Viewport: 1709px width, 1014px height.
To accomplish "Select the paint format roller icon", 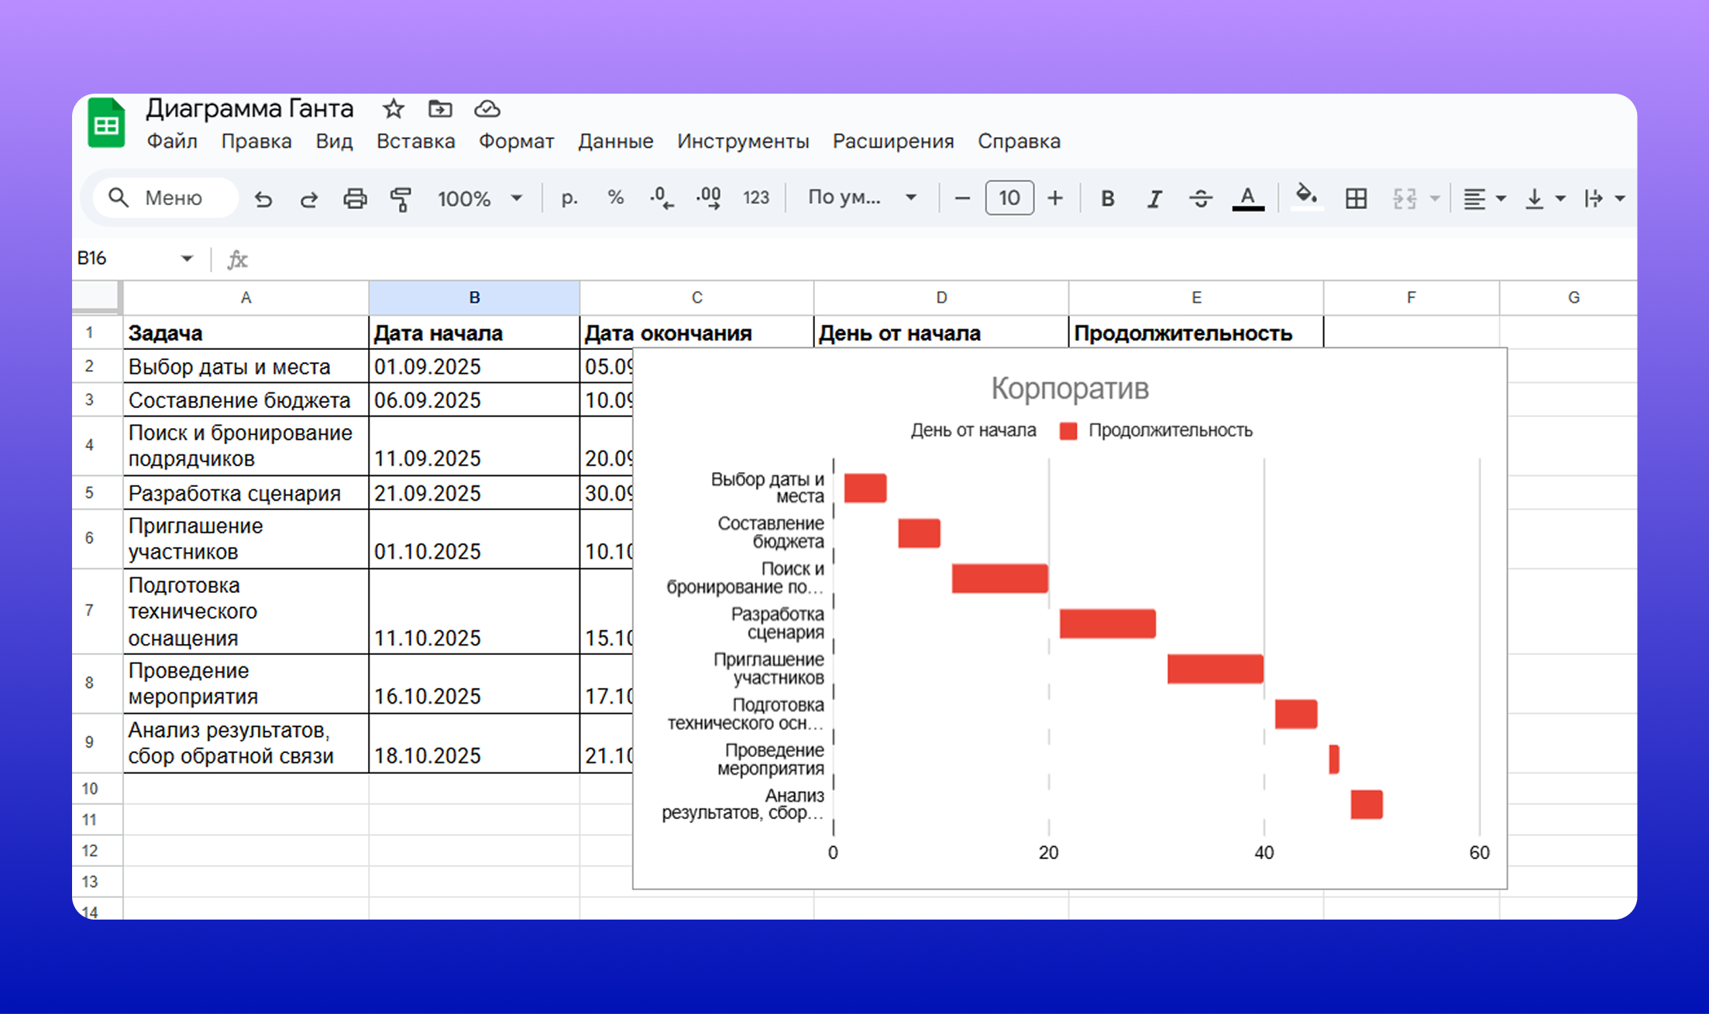I will [401, 199].
